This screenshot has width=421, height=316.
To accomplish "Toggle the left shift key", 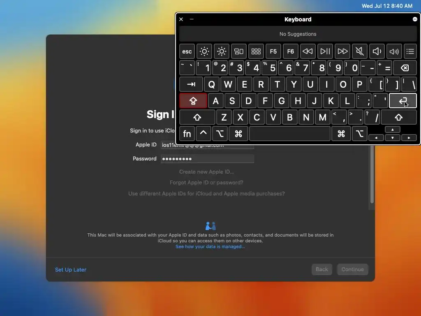I will coord(197,117).
